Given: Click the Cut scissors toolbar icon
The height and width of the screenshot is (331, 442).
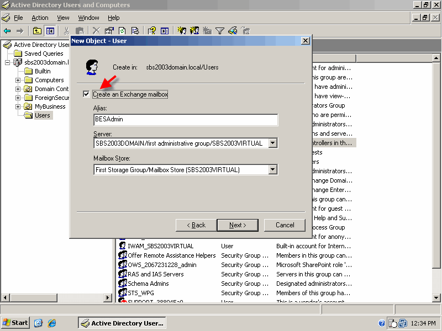Looking at the screenshot, I should pyautogui.click(x=67, y=31).
